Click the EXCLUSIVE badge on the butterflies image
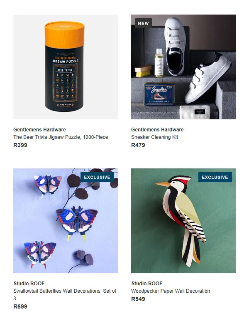 point(97,177)
